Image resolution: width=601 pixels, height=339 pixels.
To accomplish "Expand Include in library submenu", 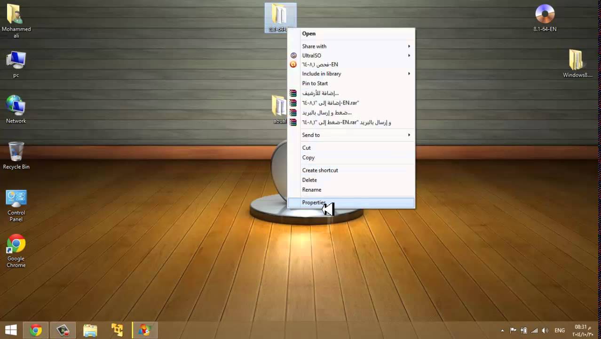I will tap(351, 74).
